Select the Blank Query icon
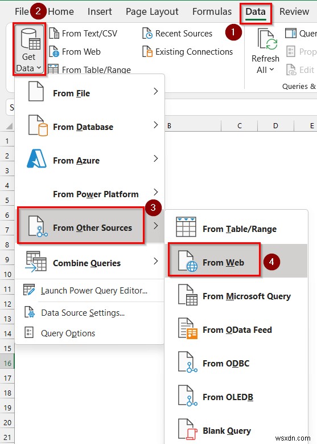The width and height of the screenshot is (317, 444). [187, 429]
